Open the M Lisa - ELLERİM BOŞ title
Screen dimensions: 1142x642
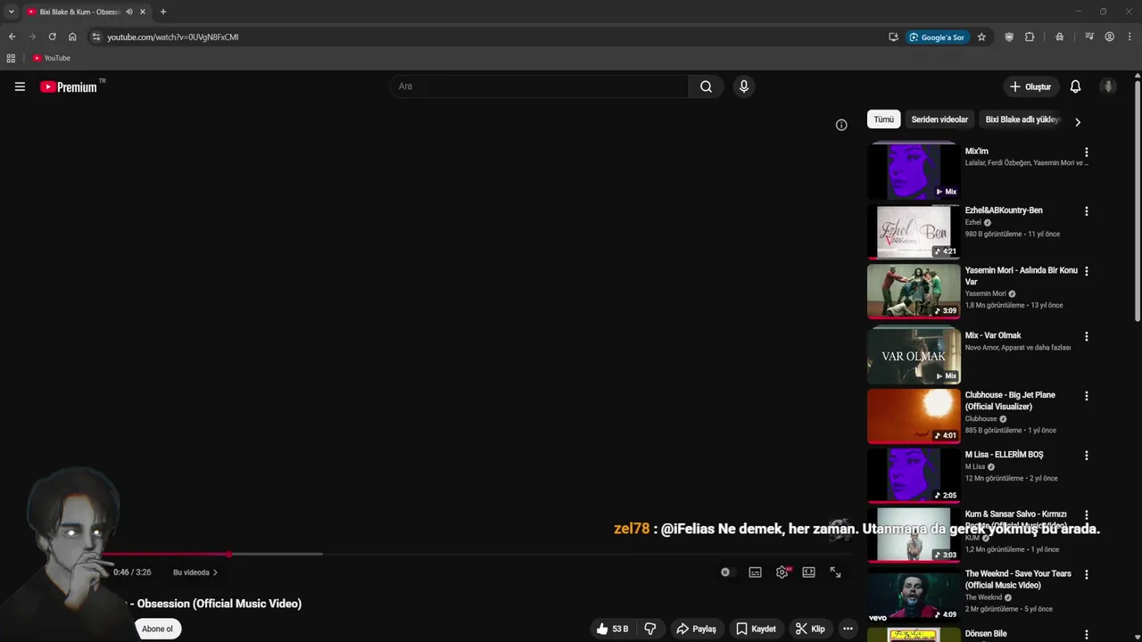(x=1004, y=455)
